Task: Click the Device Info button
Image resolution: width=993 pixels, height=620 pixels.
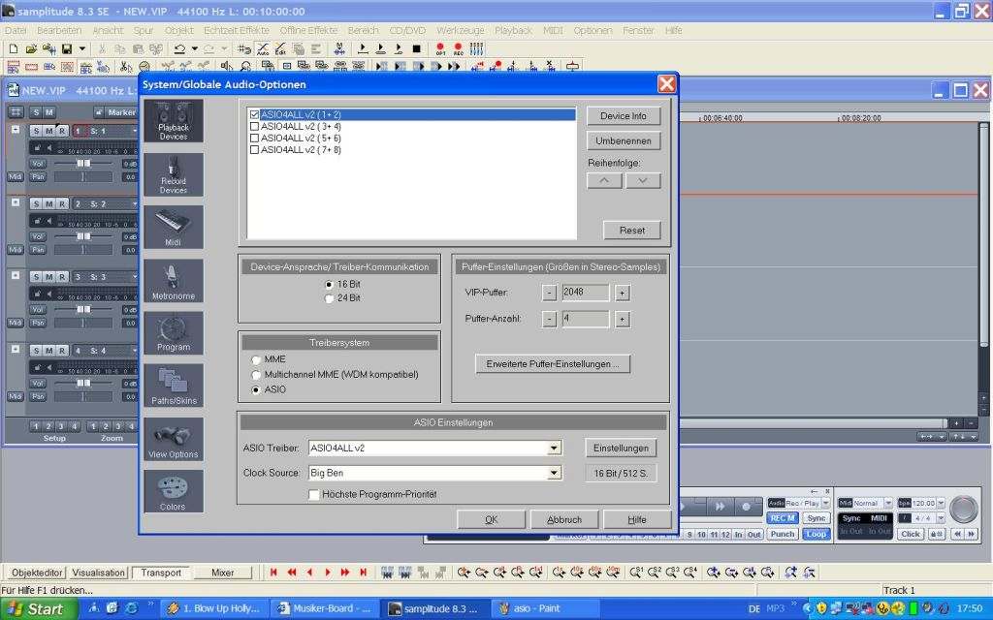Action: click(x=624, y=116)
